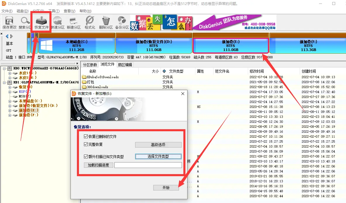The height and width of the screenshot is (203, 346).
Task: Click the 恢复文件 recover files toolbar icon
Action: point(41,20)
